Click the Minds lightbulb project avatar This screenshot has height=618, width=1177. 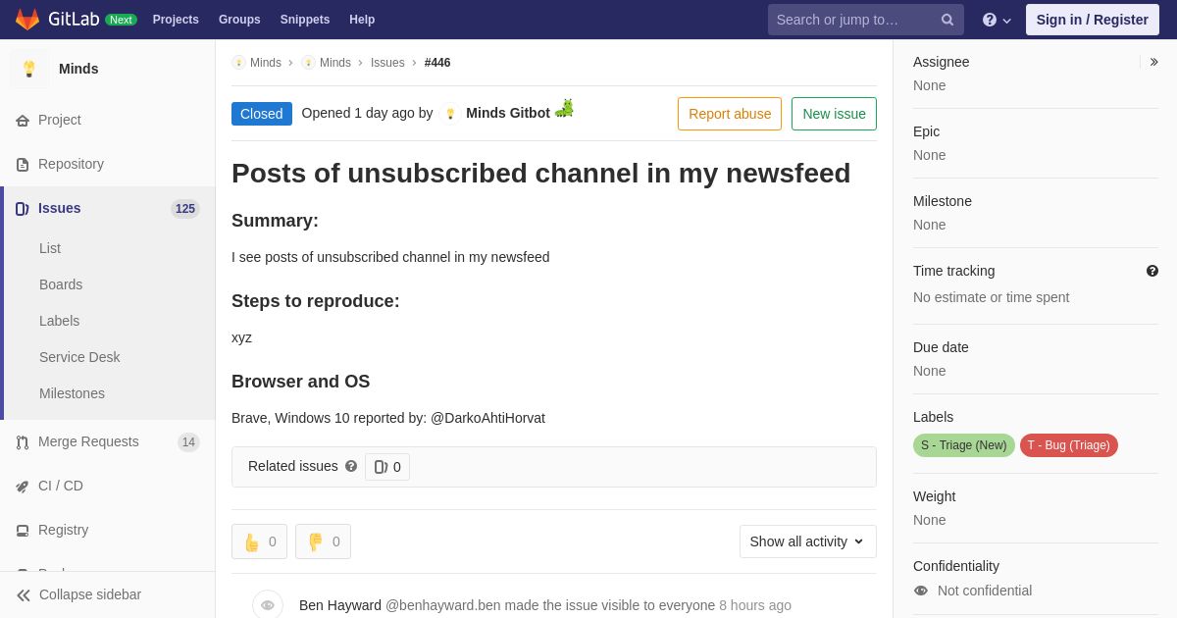pos(29,69)
